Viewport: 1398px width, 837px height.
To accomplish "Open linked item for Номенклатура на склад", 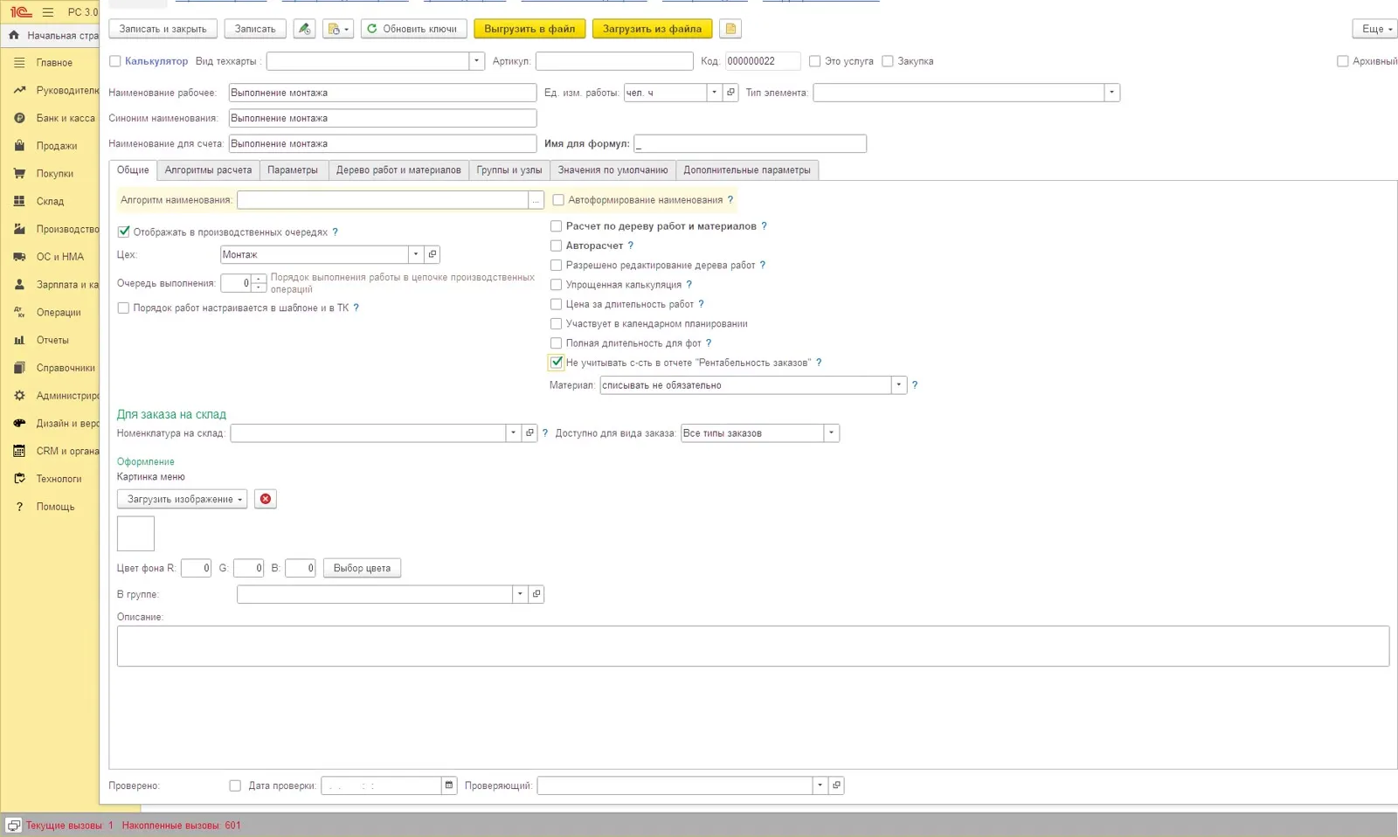I will (x=529, y=432).
